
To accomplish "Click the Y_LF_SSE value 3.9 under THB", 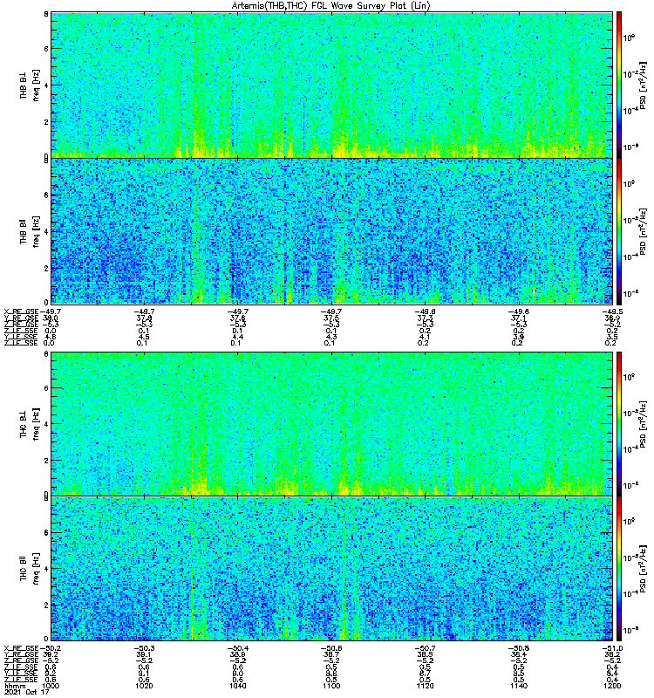I will (519, 337).
